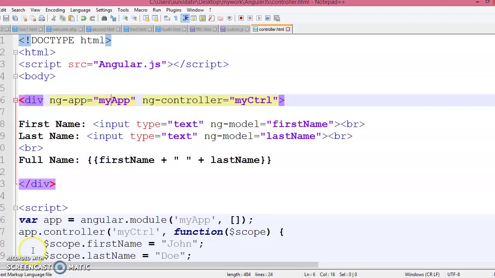The height and width of the screenshot is (278, 495).
Task: Open the Encoding menu
Action: (55, 10)
